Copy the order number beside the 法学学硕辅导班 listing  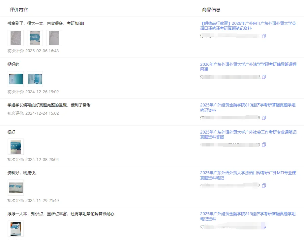tap(264, 76)
